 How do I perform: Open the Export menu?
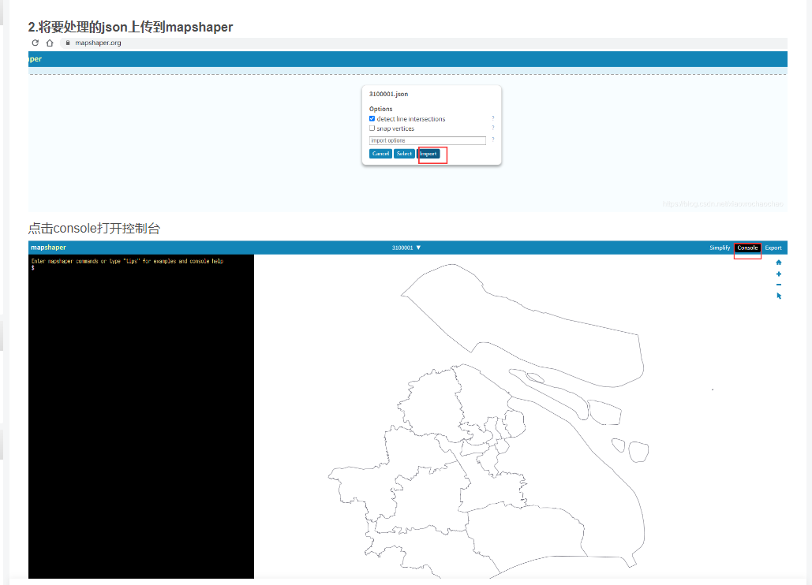tap(773, 248)
